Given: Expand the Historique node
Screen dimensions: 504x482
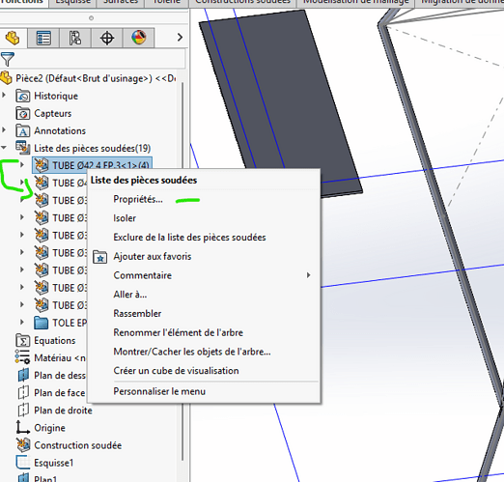Looking at the screenshot, I should [4, 96].
